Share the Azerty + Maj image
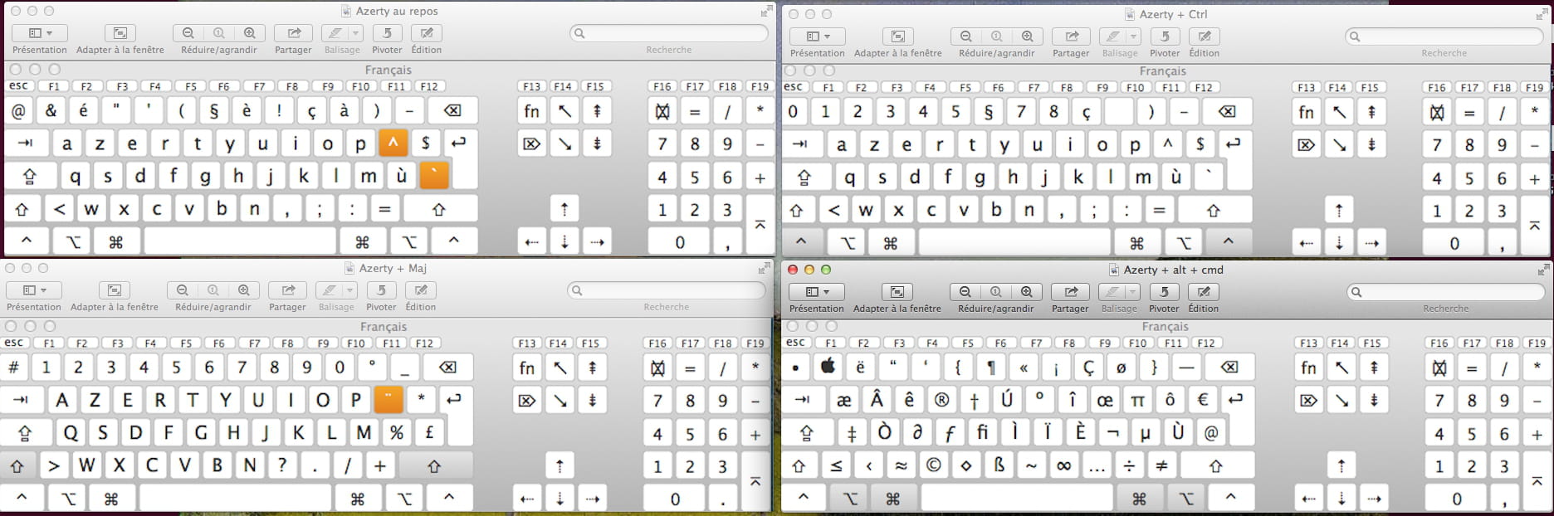The width and height of the screenshot is (1554, 516). click(288, 290)
